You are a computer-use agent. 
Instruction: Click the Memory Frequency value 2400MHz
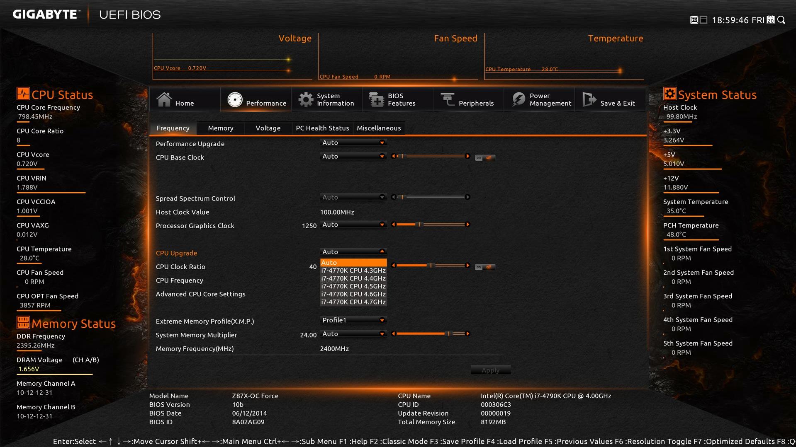(x=334, y=349)
